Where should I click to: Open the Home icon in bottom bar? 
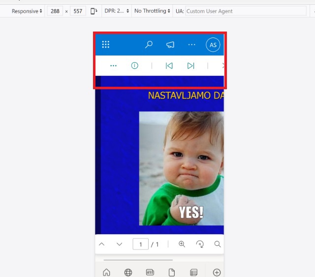[106, 273]
